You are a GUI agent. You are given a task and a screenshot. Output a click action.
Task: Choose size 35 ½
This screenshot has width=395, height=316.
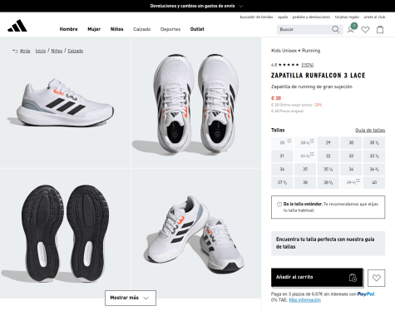click(328, 169)
